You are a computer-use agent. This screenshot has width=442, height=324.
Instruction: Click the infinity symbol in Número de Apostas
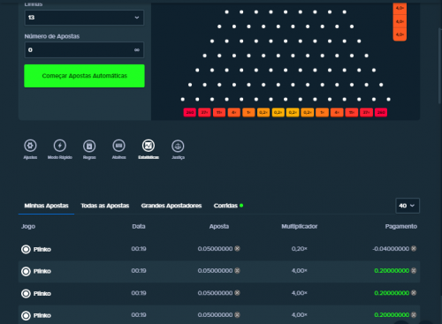tap(137, 50)
